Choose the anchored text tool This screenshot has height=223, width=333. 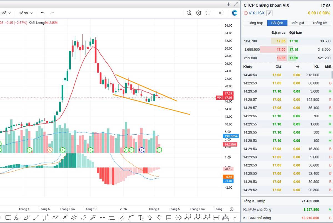(141, 217)
